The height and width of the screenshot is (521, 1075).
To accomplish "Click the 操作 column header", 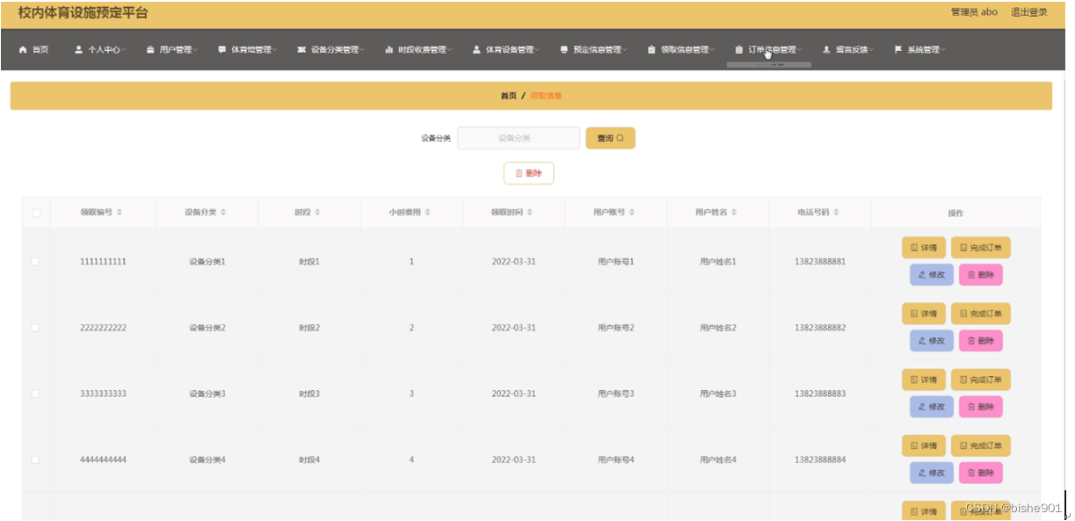I will [955, 213].
